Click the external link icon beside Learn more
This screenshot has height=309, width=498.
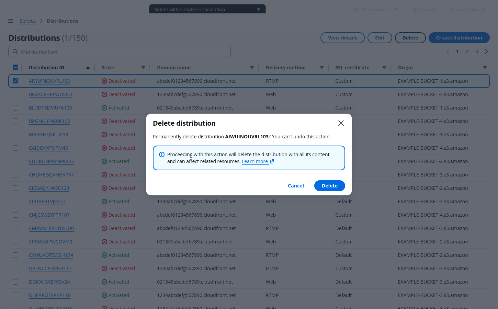coord(272,161)
